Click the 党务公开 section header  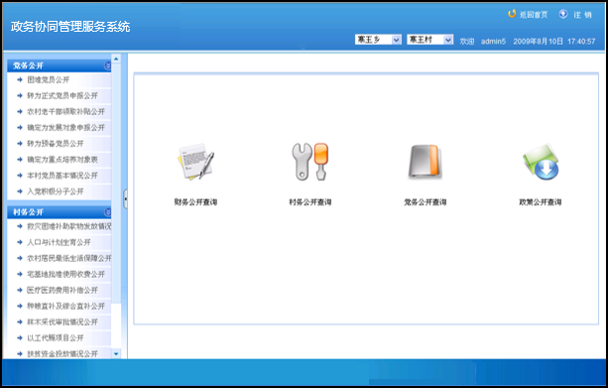tap(59, 65)
